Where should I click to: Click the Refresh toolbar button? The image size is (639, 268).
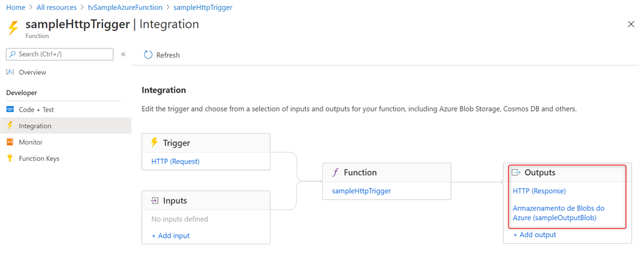(x=162, y=55)
